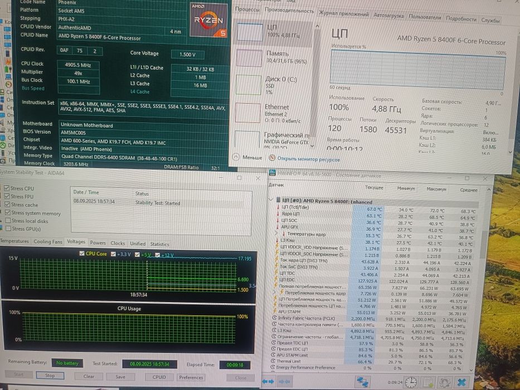Uncheck Stress system memory option
Screen dimensions: 520x390
(x=8, y=212)
